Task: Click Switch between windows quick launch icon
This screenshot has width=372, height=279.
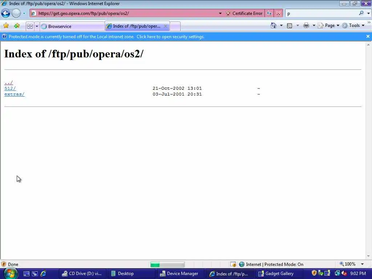Action: point(35,274)
